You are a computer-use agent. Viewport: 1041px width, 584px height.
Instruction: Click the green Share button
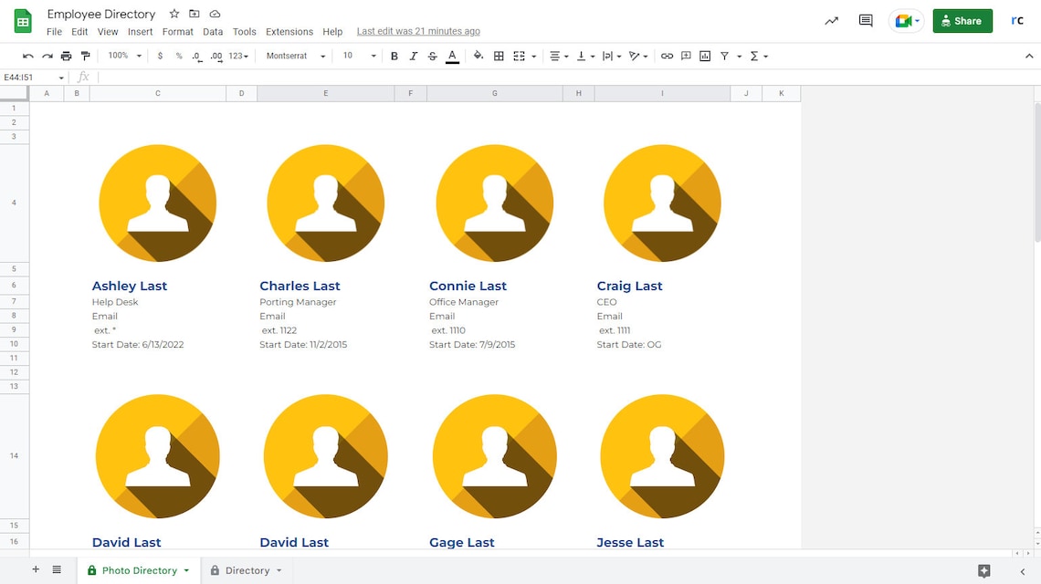962,21
